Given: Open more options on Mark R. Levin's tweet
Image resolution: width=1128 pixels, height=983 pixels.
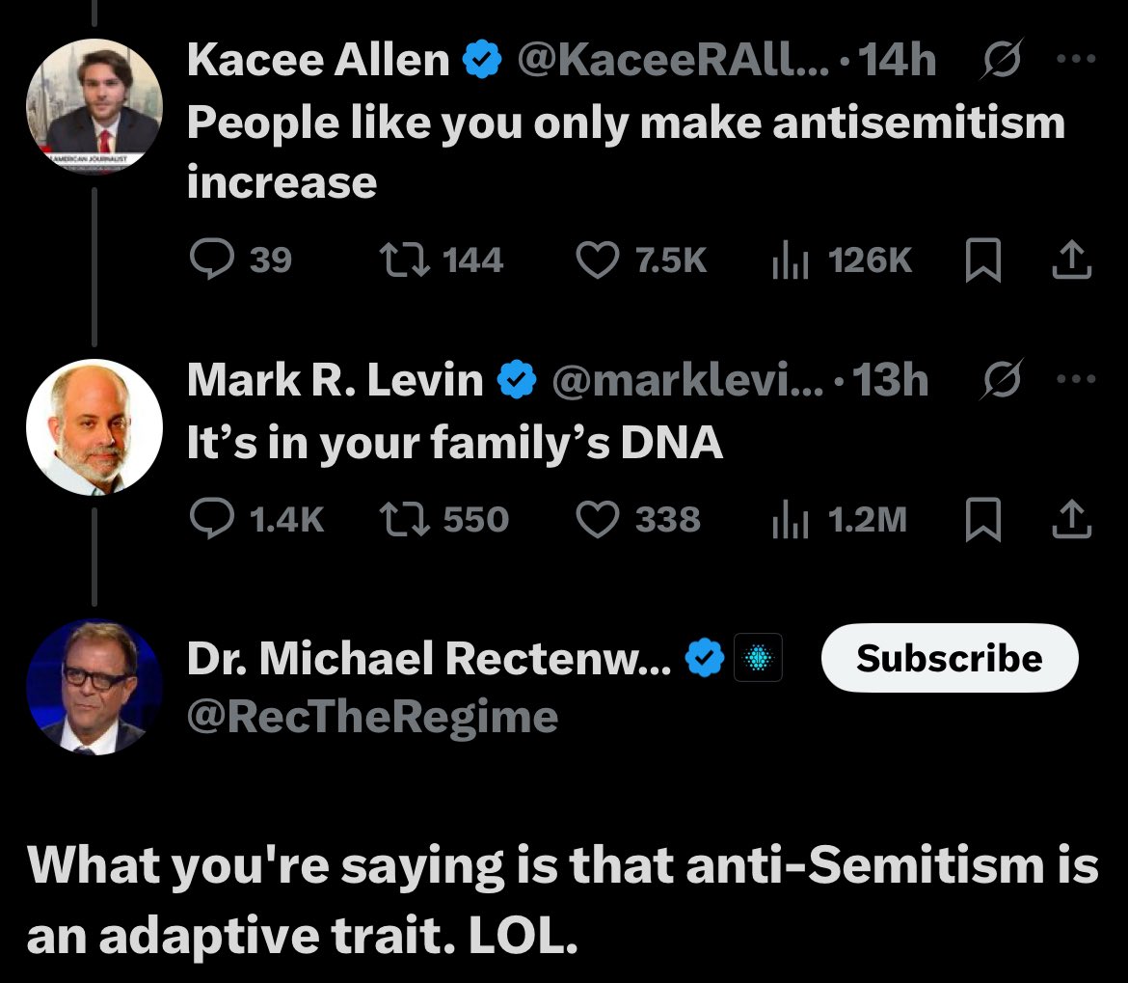Looking at the screenshot, I should (x=1076, y=378).
